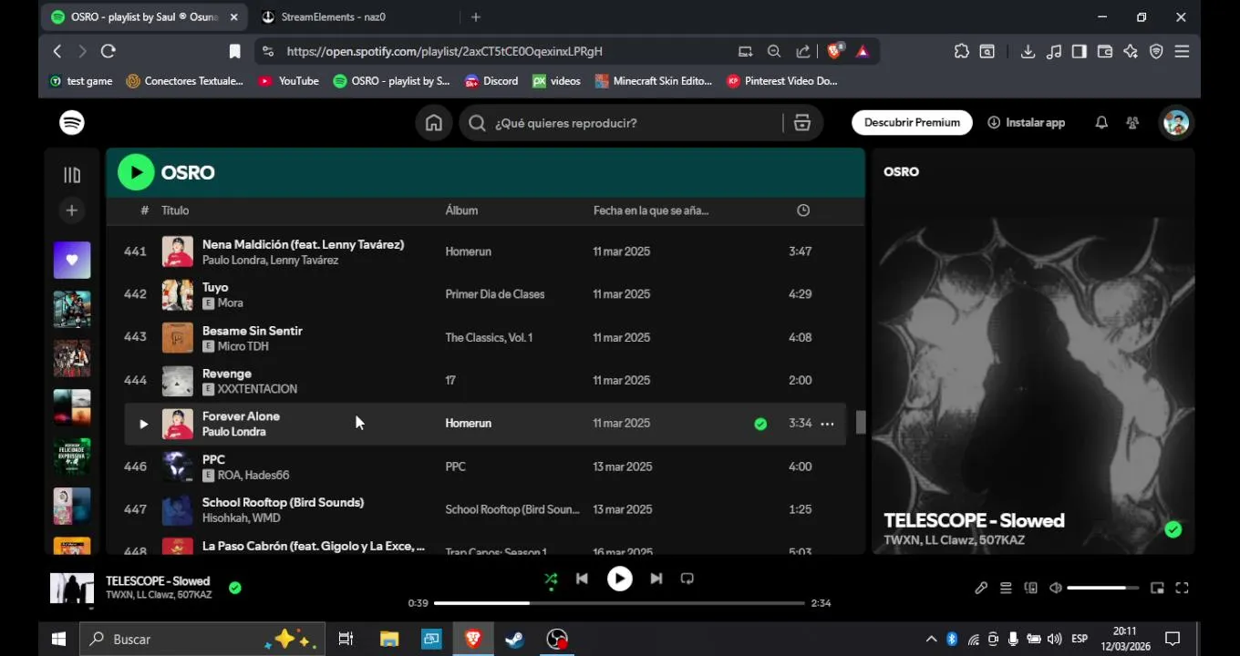1240x656 pixels.
Task: Open XXXTENTACION artist link
Action: (257, 389)
